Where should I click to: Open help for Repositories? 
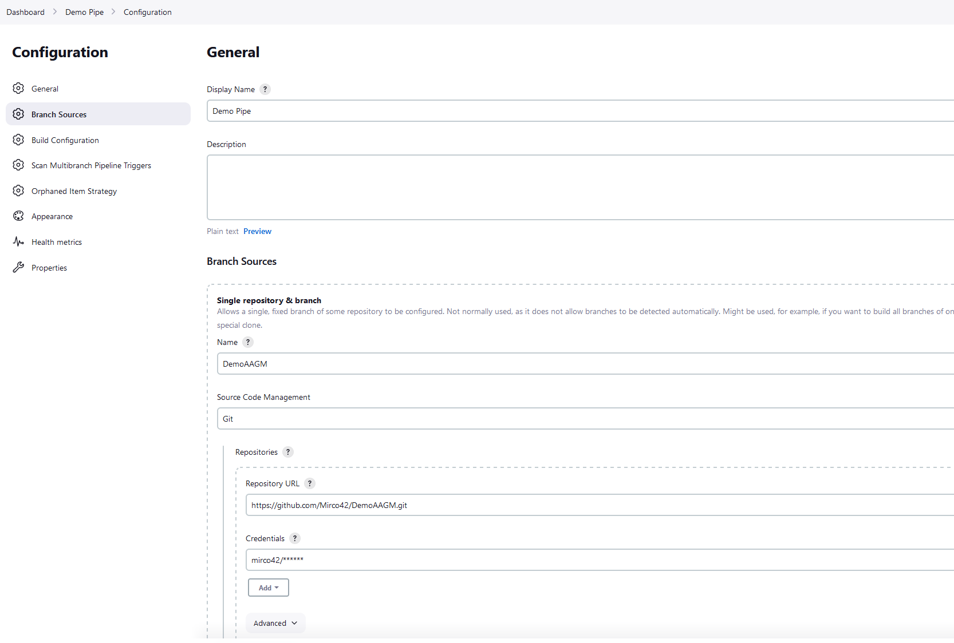coord(288,452)
